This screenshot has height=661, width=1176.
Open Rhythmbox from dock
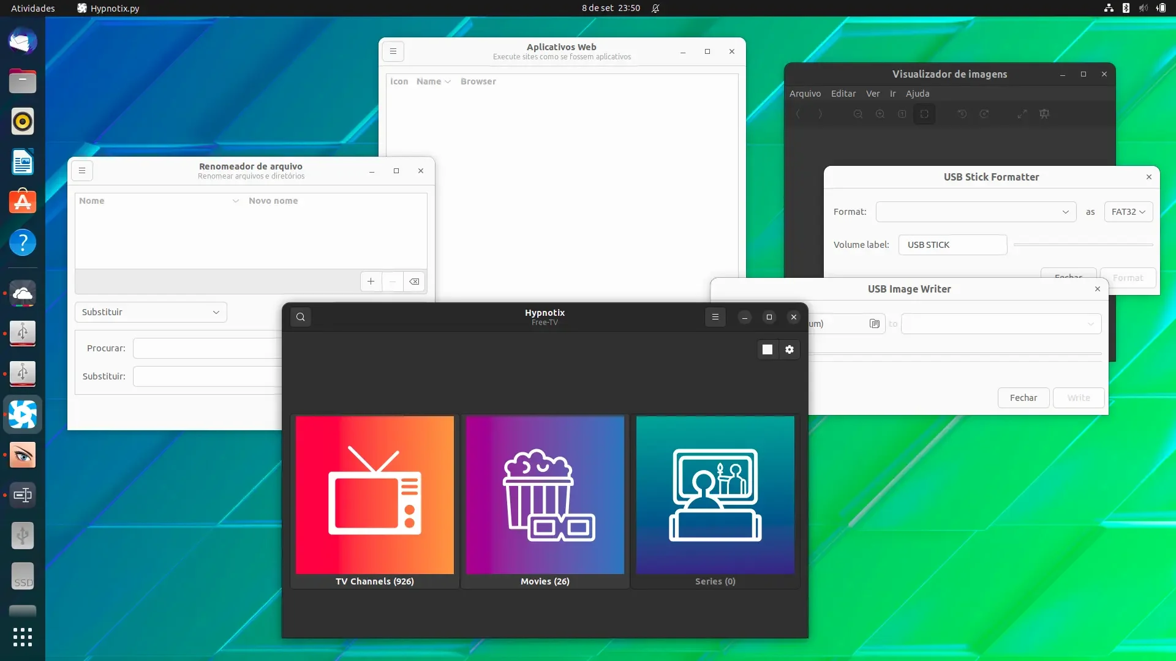pos(23,122)
